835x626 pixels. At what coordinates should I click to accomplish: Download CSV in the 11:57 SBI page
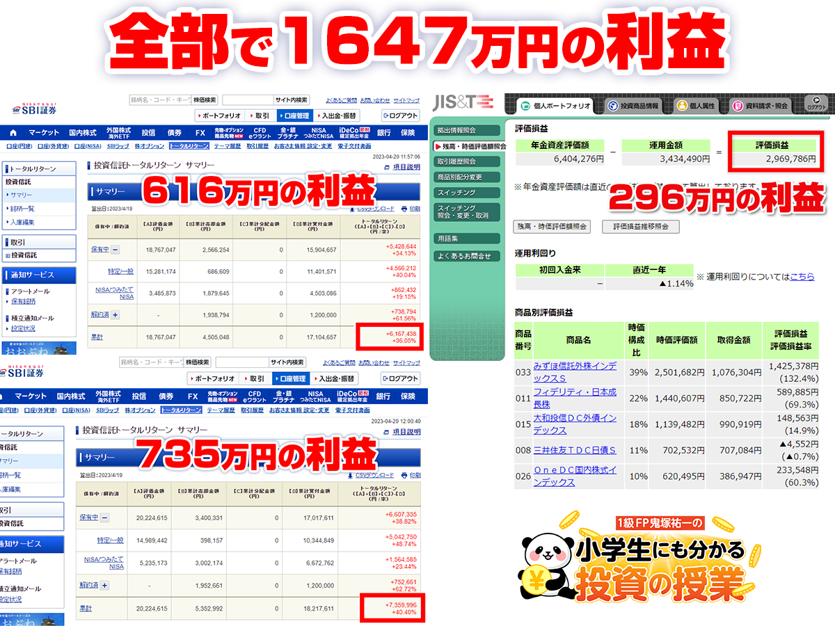[371, 208]
